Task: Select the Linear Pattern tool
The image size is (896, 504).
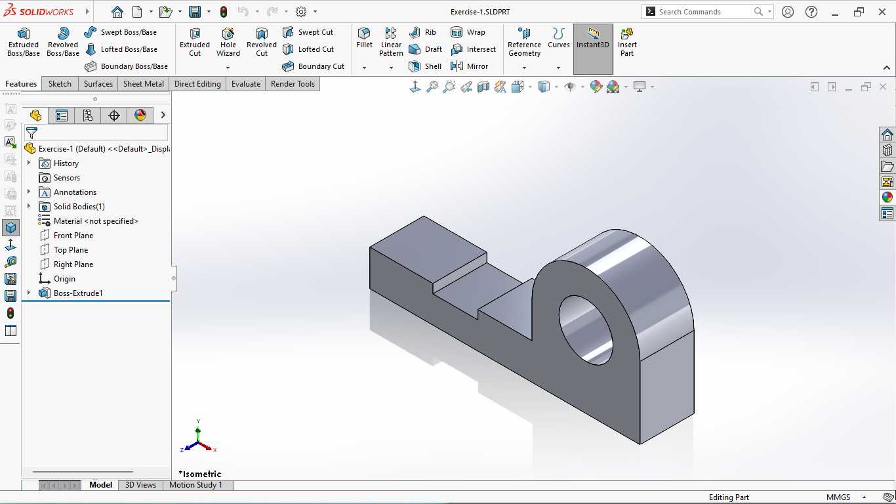Action: pos(391,42)
